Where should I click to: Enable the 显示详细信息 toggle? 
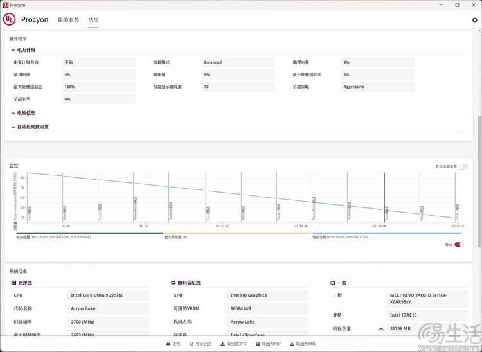[x=463, y=167]
